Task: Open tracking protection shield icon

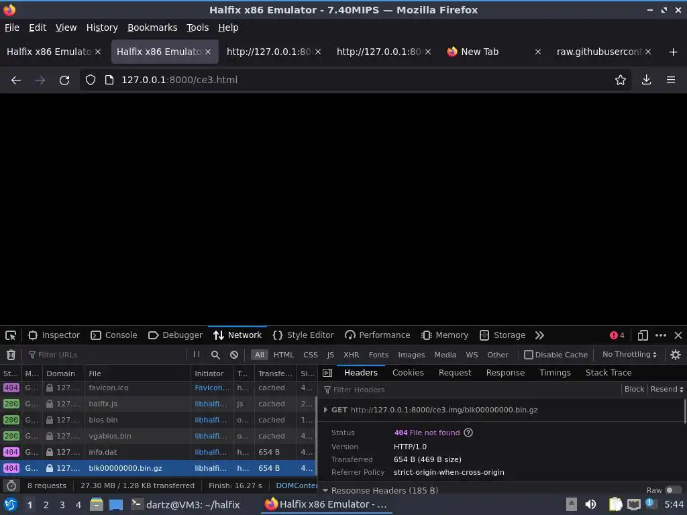Action: (91, 80)
